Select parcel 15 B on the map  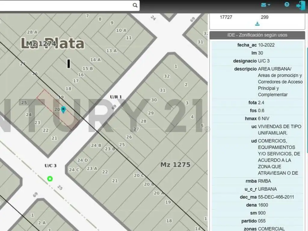coord(88,69)
